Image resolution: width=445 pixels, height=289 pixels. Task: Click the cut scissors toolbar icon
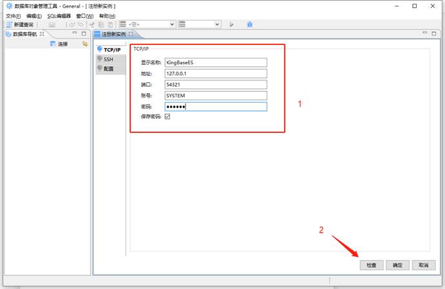[92, 24]
